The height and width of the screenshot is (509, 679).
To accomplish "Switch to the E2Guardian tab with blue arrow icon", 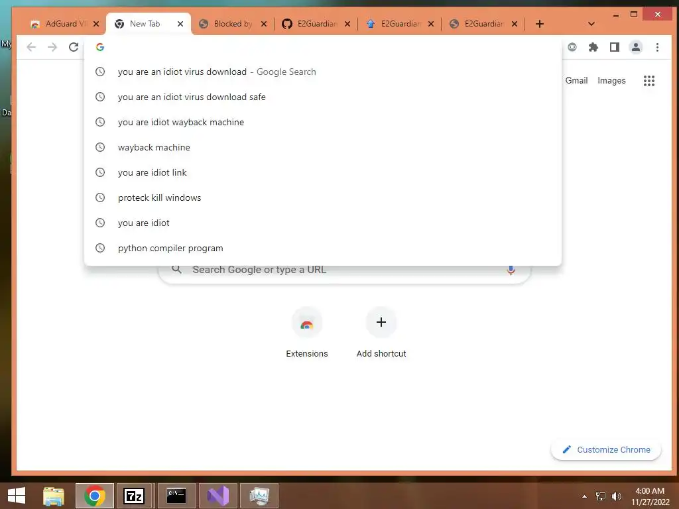I will coord(400,24).
